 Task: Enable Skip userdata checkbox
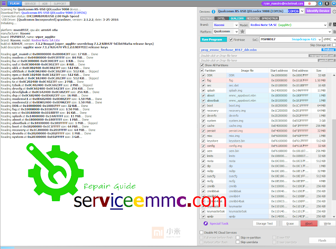[237, 242]
